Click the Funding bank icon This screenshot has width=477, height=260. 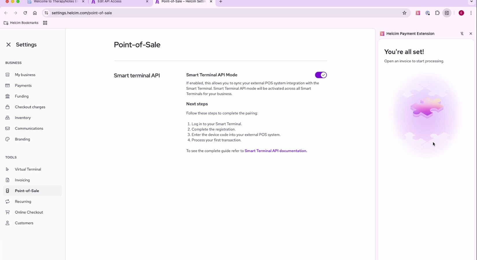[x=8, y=96]
